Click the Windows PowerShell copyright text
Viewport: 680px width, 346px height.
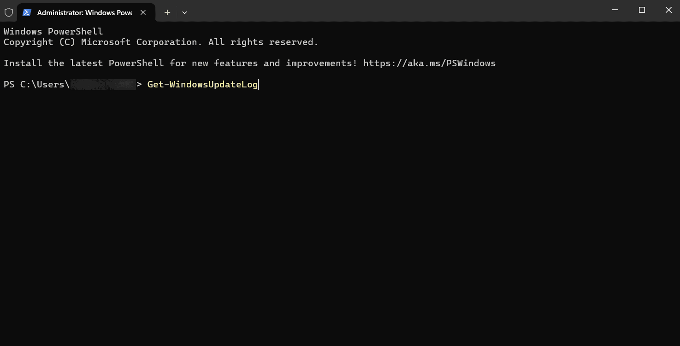coord(160,42)
